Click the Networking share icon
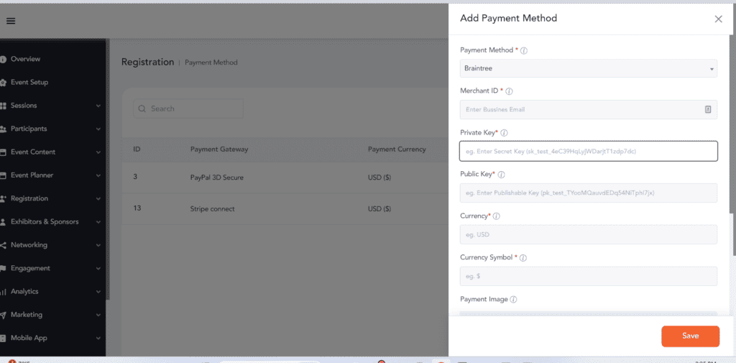The height and width of the screenshot is (363, 736). click(x=3, y=245)
